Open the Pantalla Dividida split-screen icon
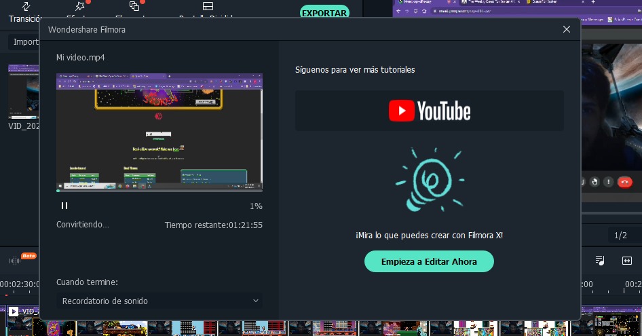642x336 pixels. coord(208,6)
